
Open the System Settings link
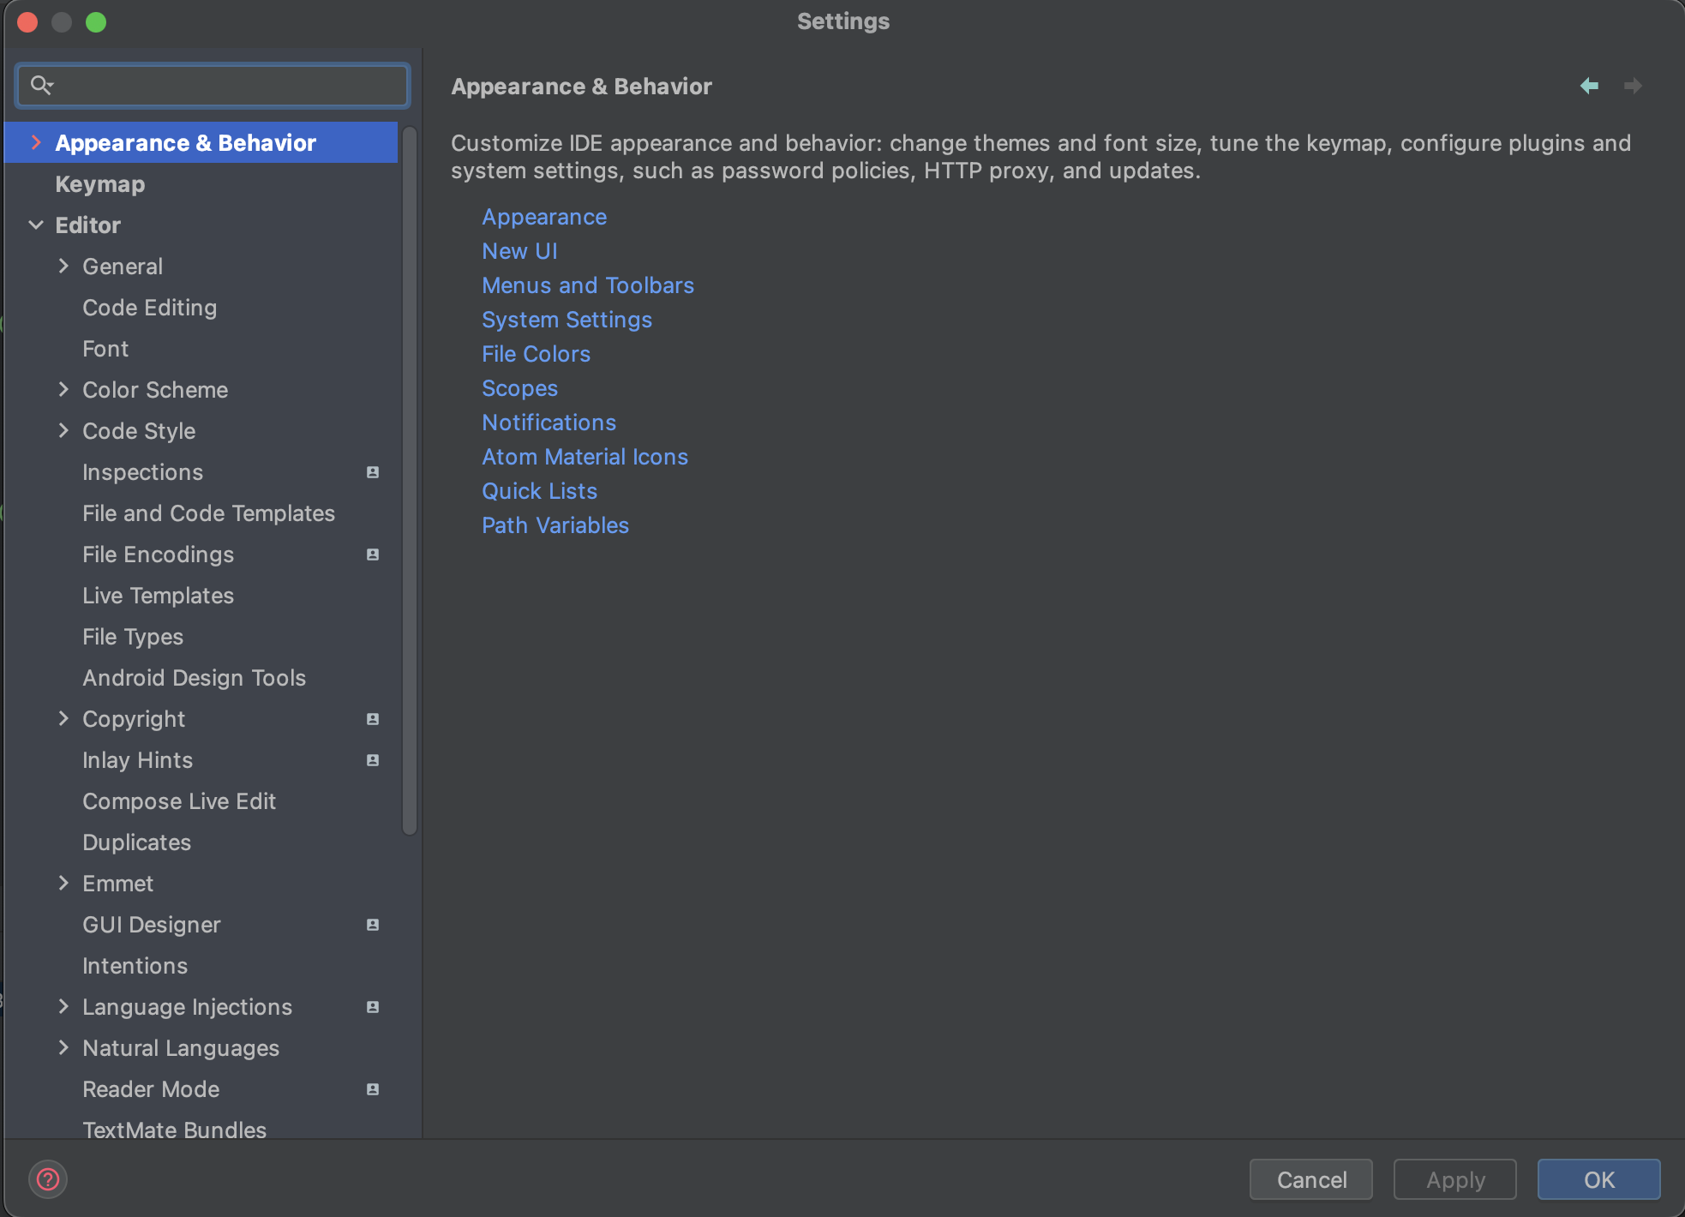567,320
